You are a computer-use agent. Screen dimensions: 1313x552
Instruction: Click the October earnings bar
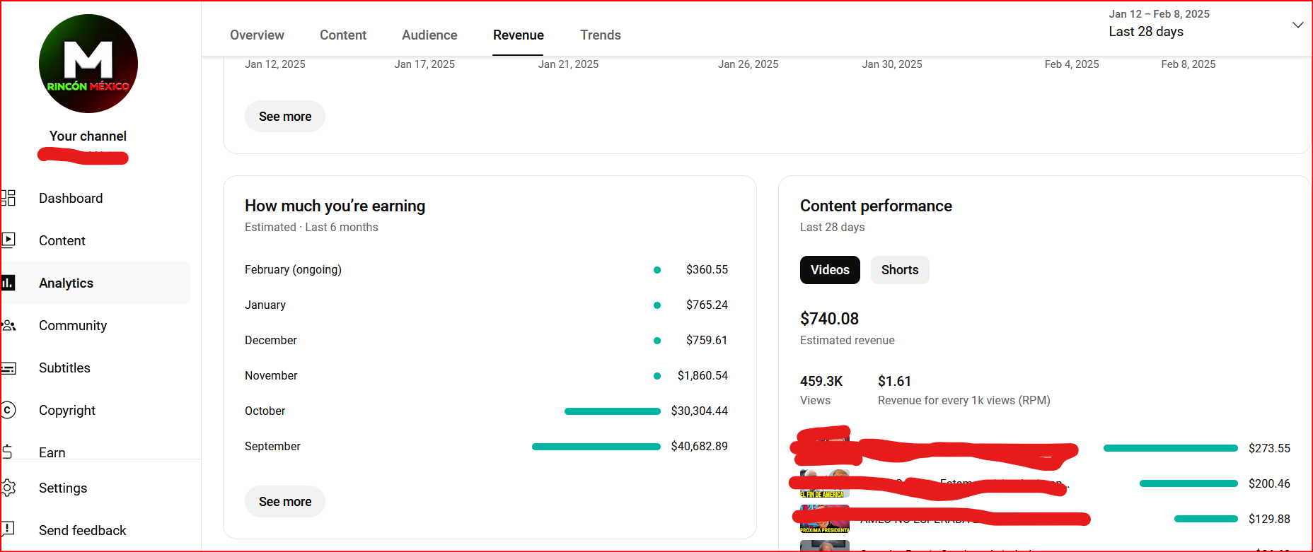(x=613, y=411)
